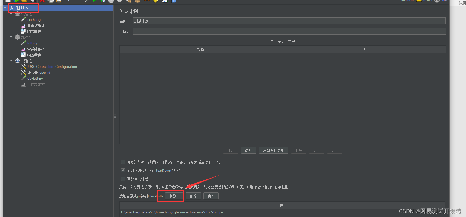
Task: Select the mysql-connector-java-5.1.22-bin.jar row
Action: [282, 212]
